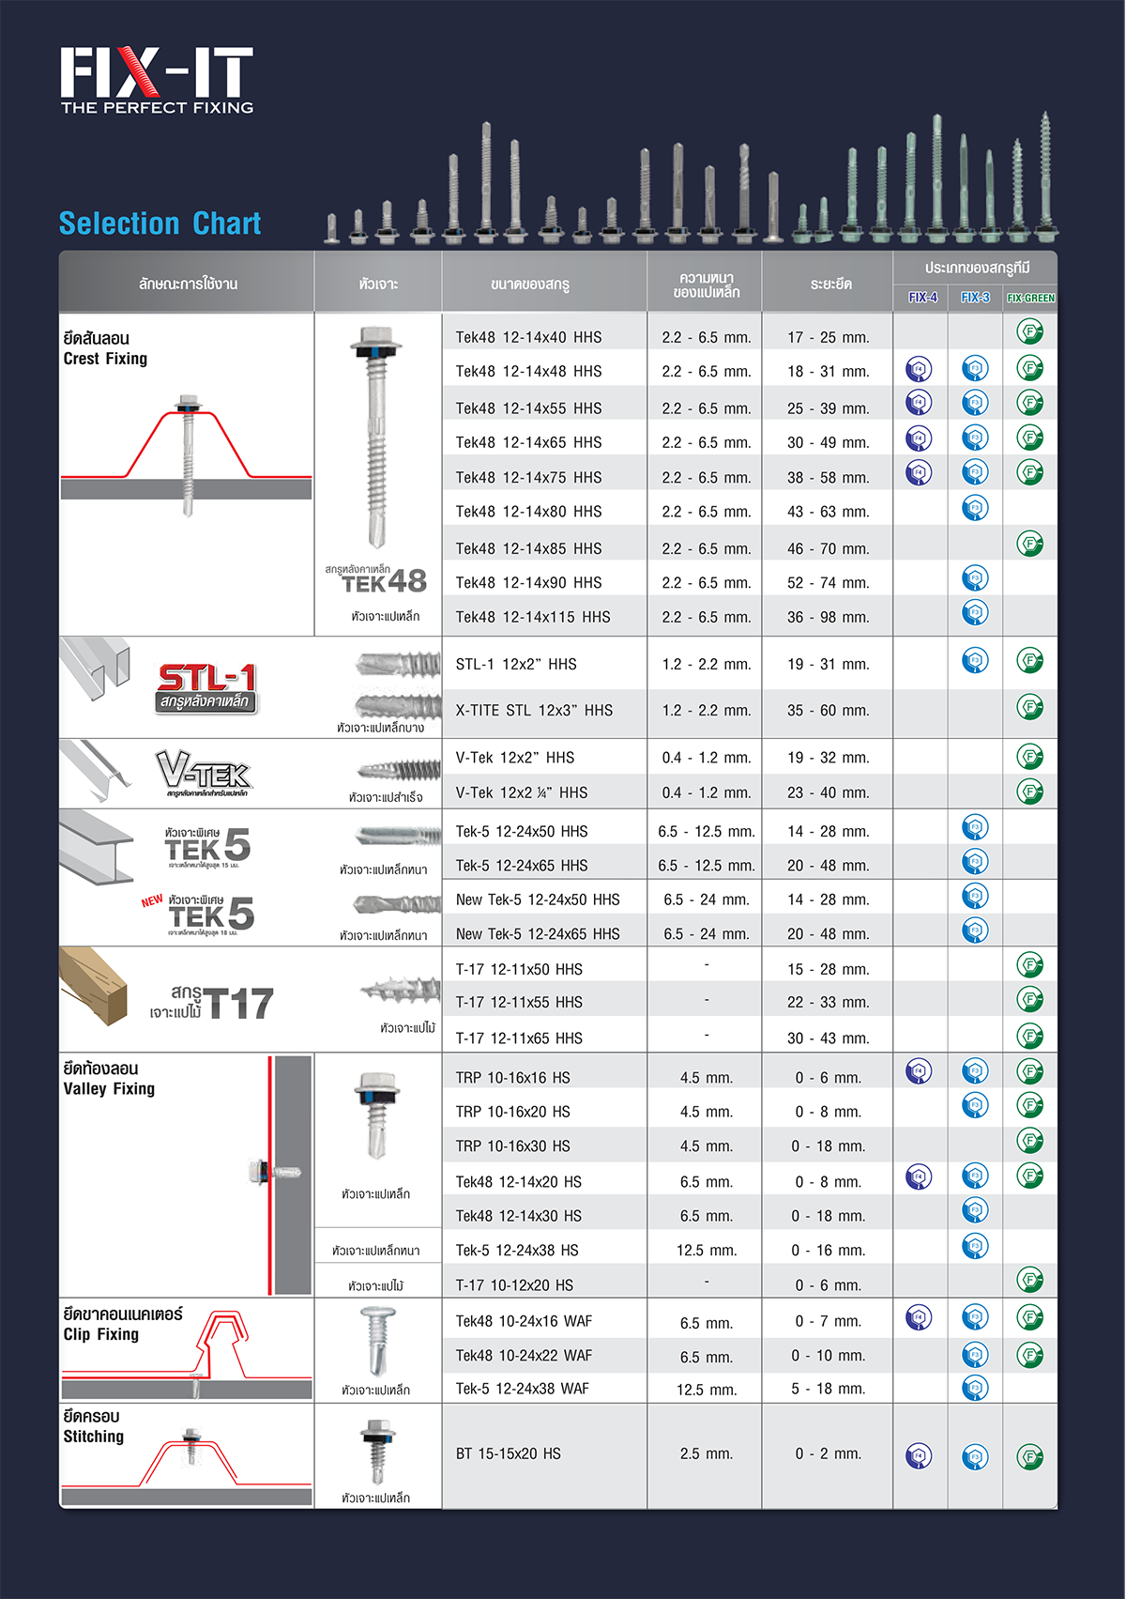Image resolution: width=1126 pixels, height=1599 pixels.
Task: Click FIX-4 badge in Tek48 12-14x48 HHS row
Action: (x=919, y=369)
